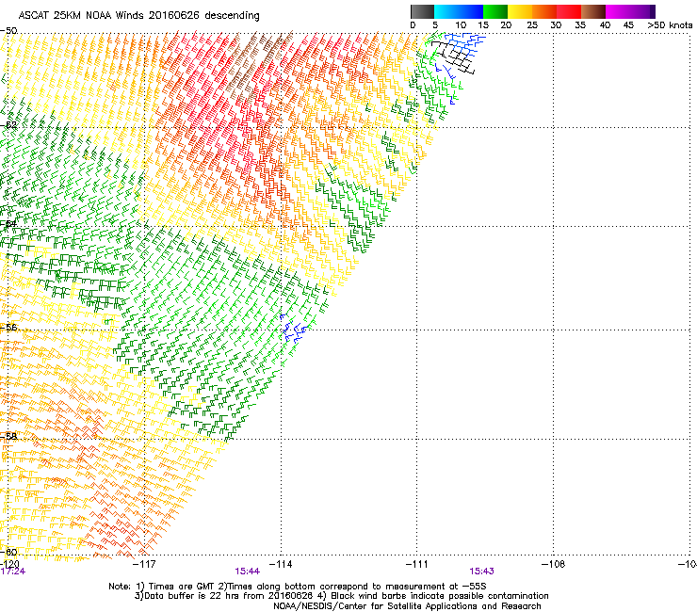
Task: Click the small blue wind barbs near -114, -56
Action: point(294,328)
